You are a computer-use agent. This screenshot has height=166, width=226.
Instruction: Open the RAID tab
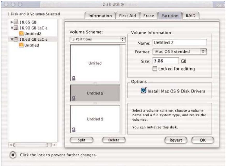191,16
